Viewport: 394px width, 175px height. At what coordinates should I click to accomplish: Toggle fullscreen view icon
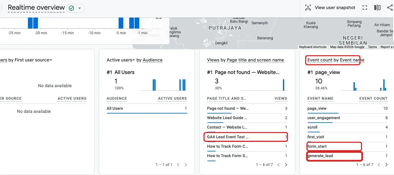coord(365,8)
